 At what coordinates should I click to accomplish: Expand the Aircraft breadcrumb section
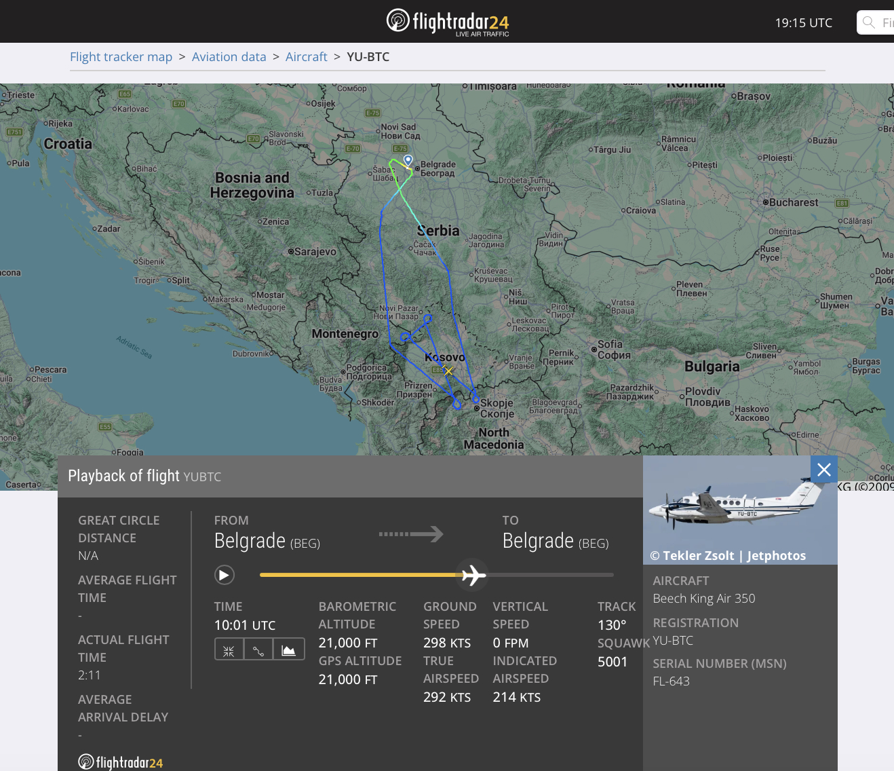[x=306, y=56]
